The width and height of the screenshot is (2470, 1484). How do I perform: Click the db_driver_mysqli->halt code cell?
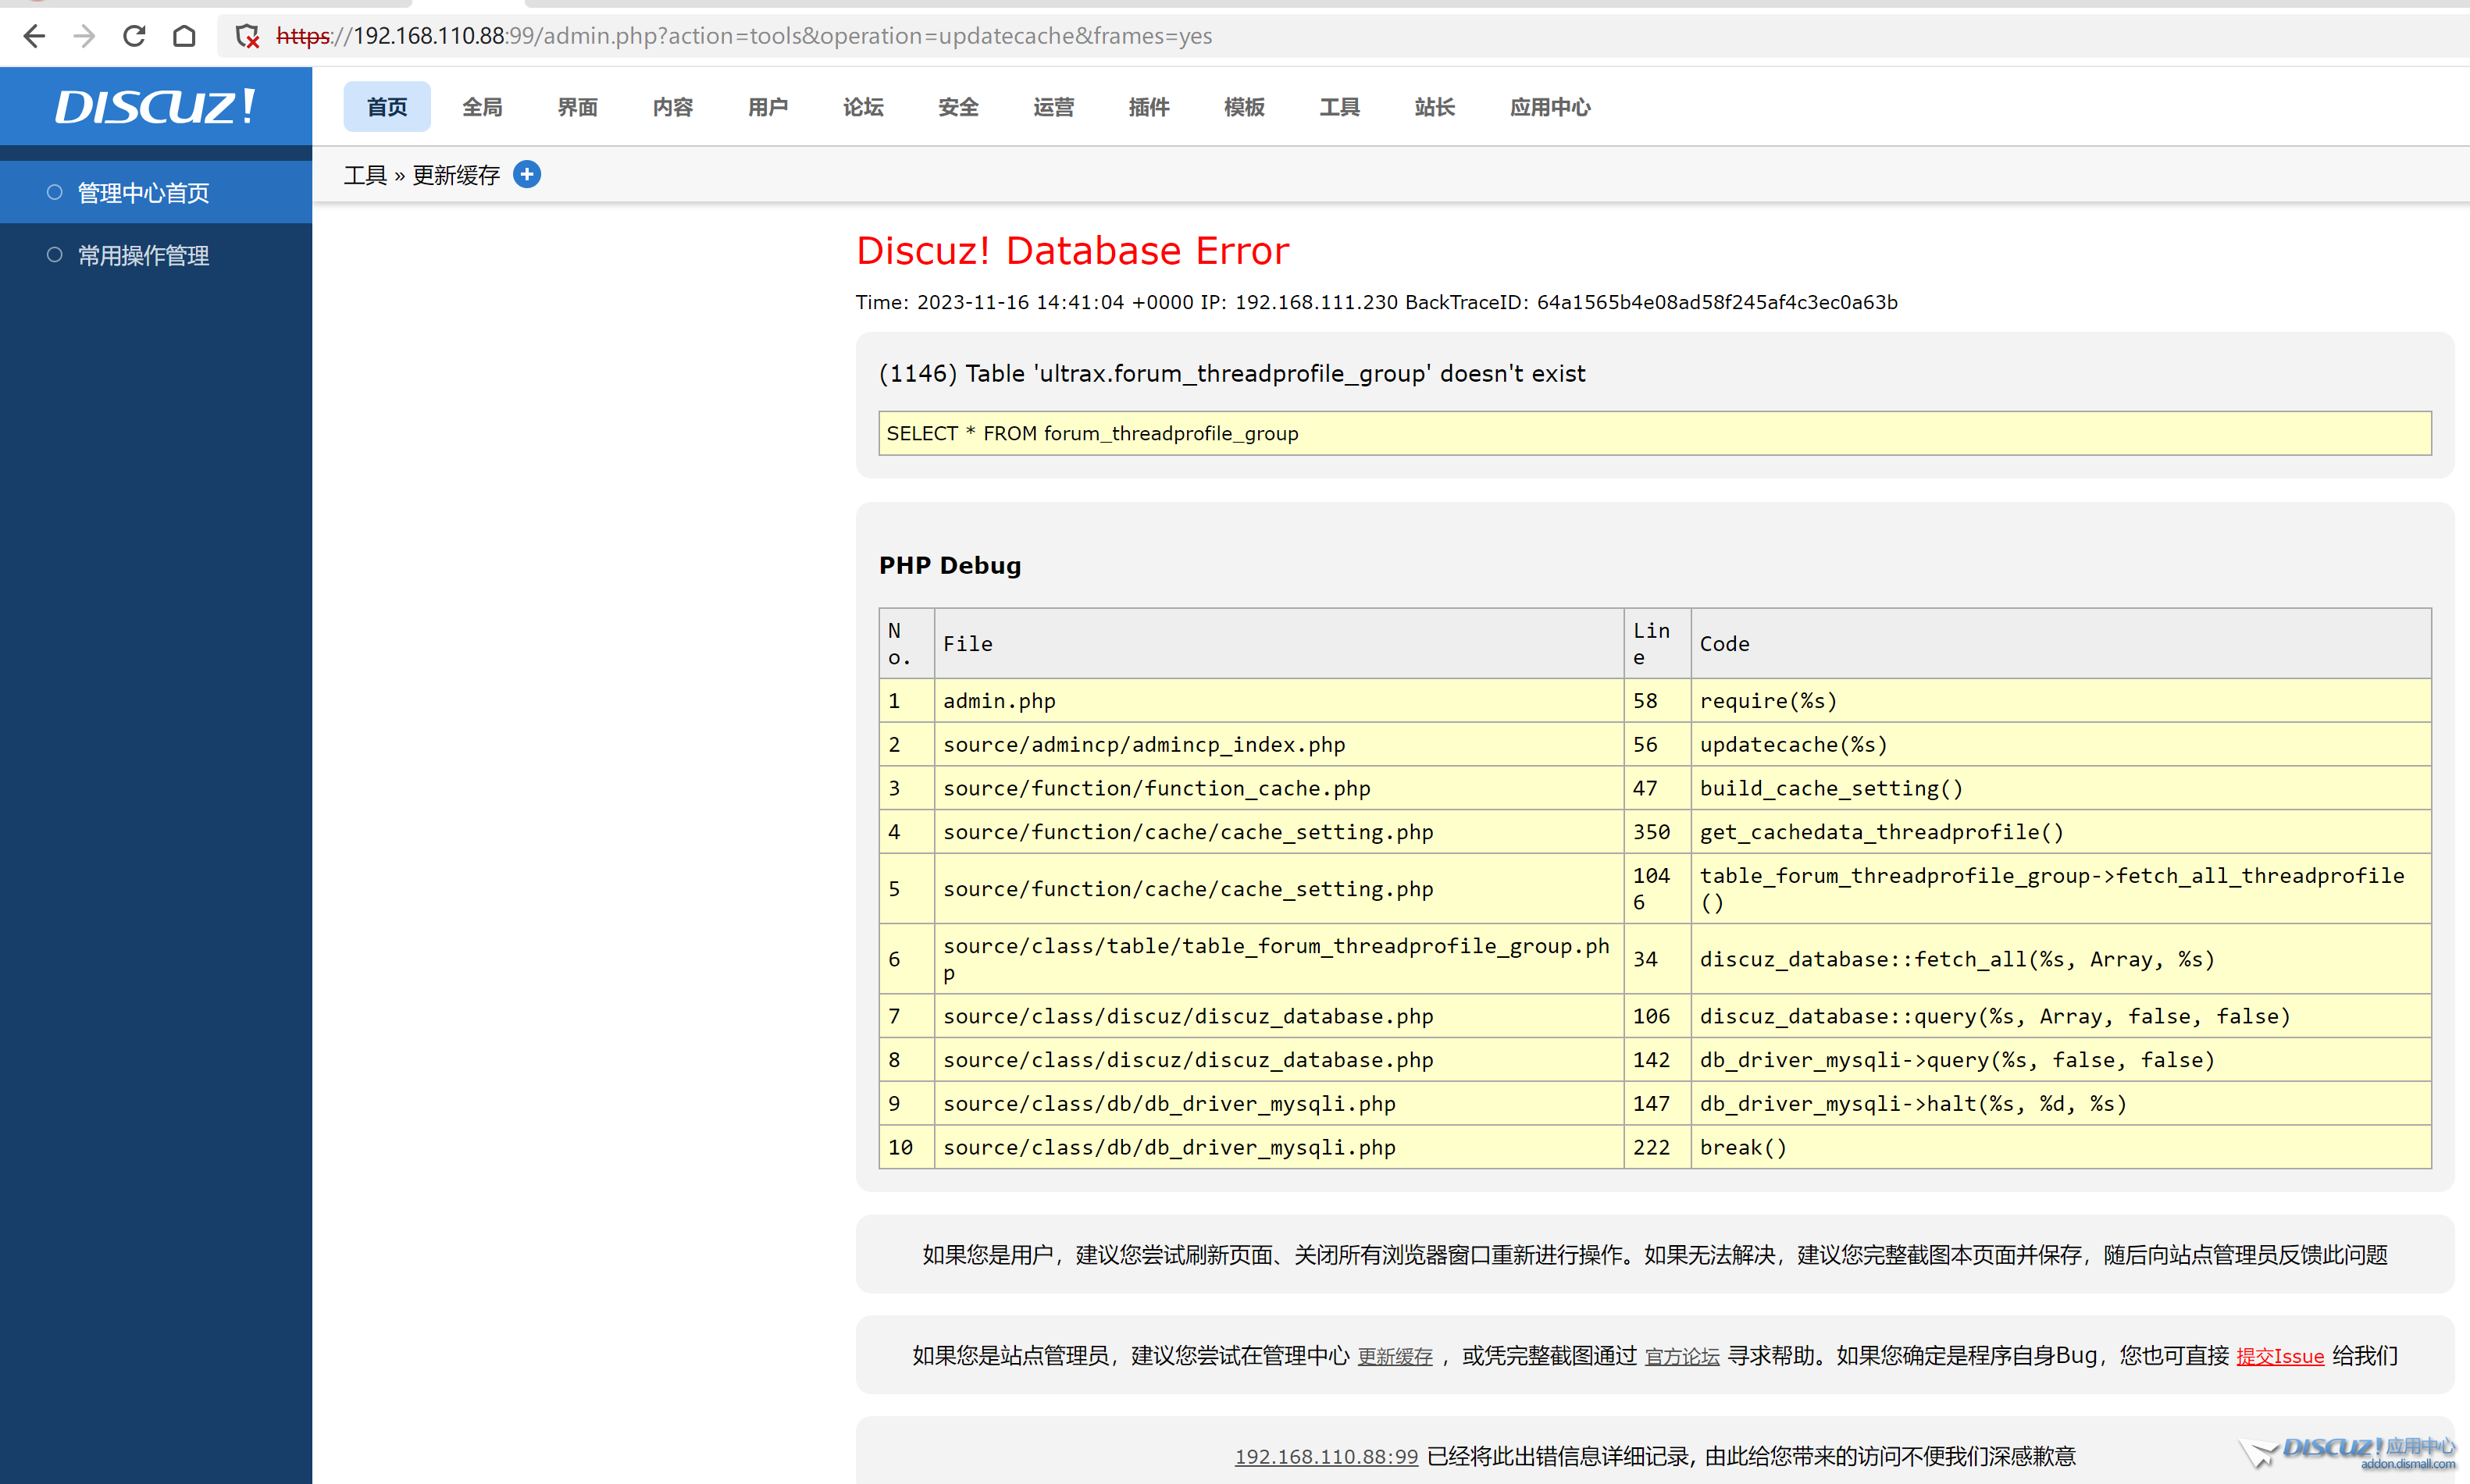(x=2060, y=1103)
